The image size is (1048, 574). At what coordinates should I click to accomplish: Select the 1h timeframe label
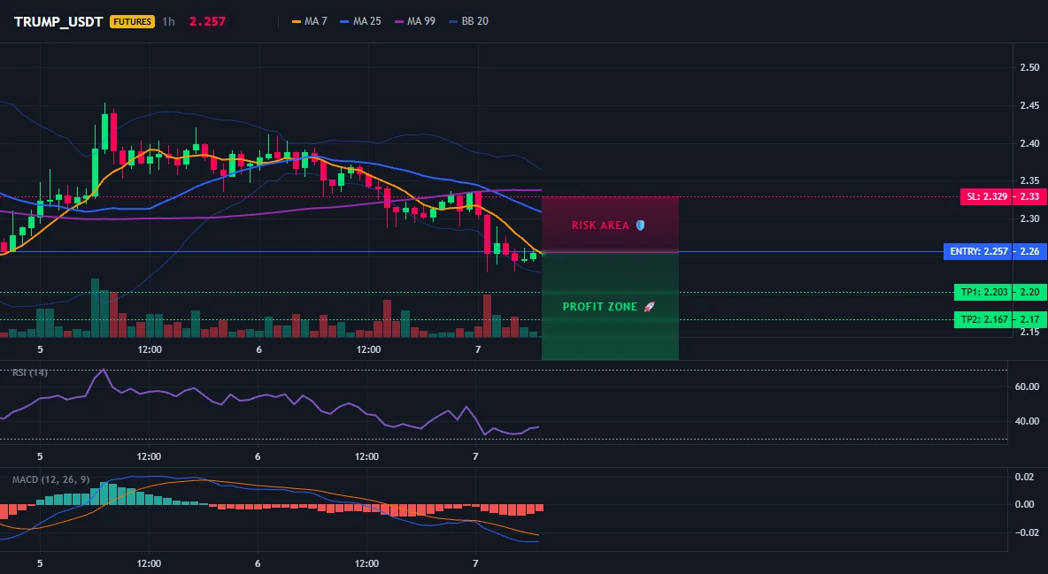pos(168,21)
